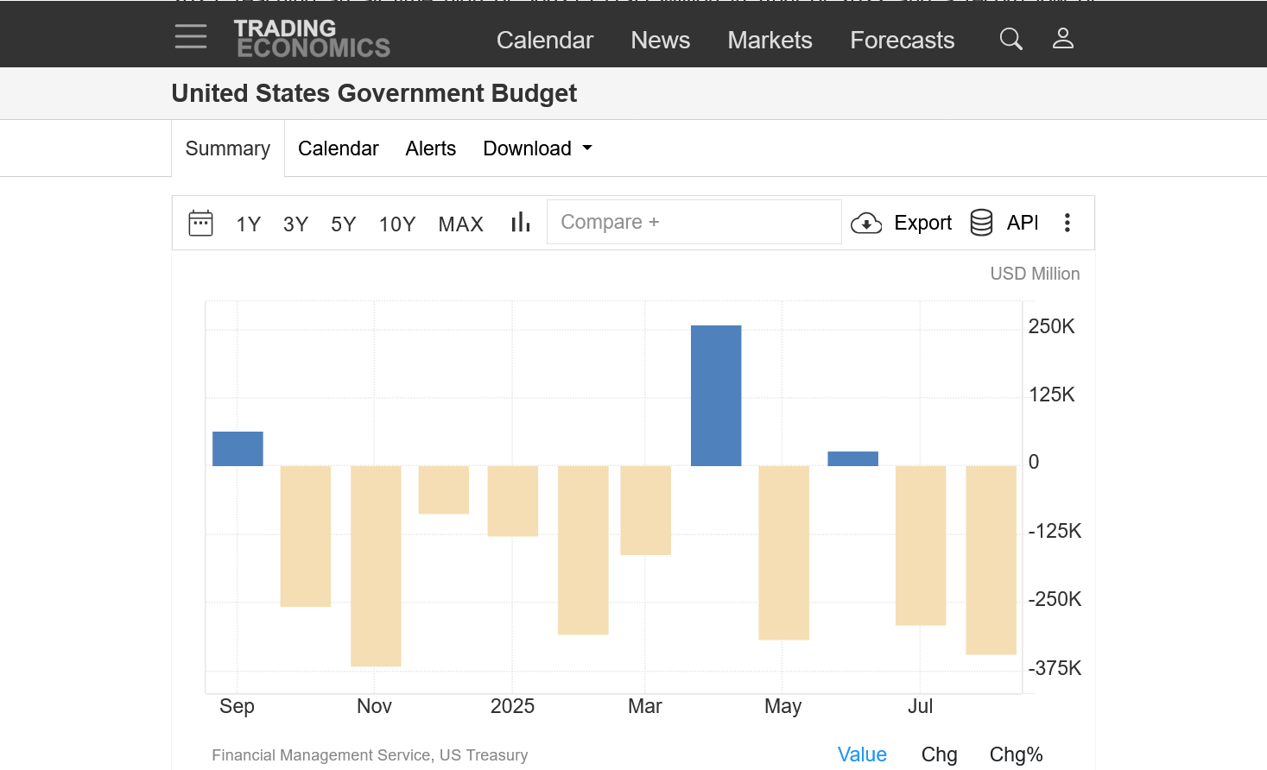Select the 5Y time range
Image resolution: width=1267 pixels, height=770 pixels.
click(343, 224)
